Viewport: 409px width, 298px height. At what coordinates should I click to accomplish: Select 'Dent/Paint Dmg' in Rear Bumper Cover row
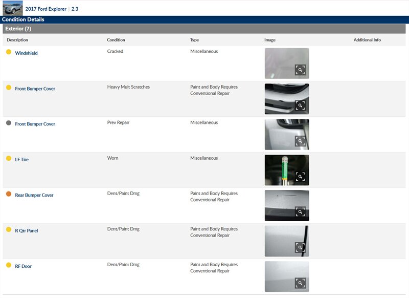(x=123, y=194)
